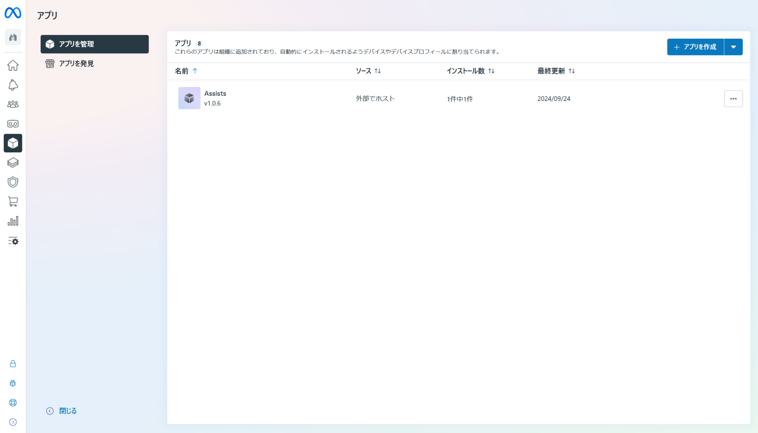
Task: Click 1件中1件 install count cell
Action: pyautogui.click(x=460, y=99)
